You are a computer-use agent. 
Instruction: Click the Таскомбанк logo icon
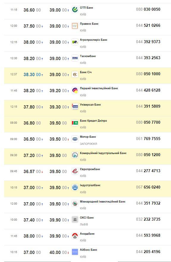click(75, 58)
